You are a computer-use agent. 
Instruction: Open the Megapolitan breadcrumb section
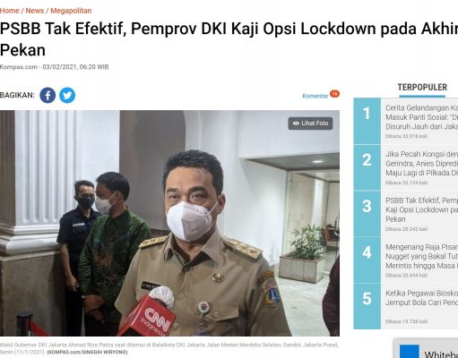click(71, 11)
